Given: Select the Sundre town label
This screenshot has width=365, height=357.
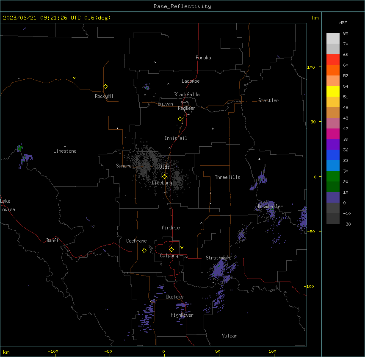Looking at the screenshot, I should [x=124, y=166].
